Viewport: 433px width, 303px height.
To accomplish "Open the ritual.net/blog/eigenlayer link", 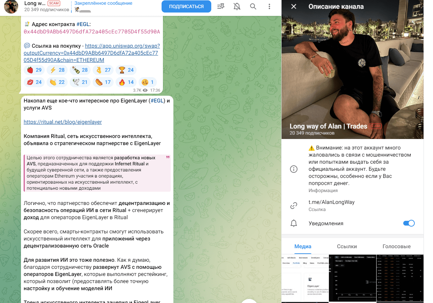I will [63, 122].
